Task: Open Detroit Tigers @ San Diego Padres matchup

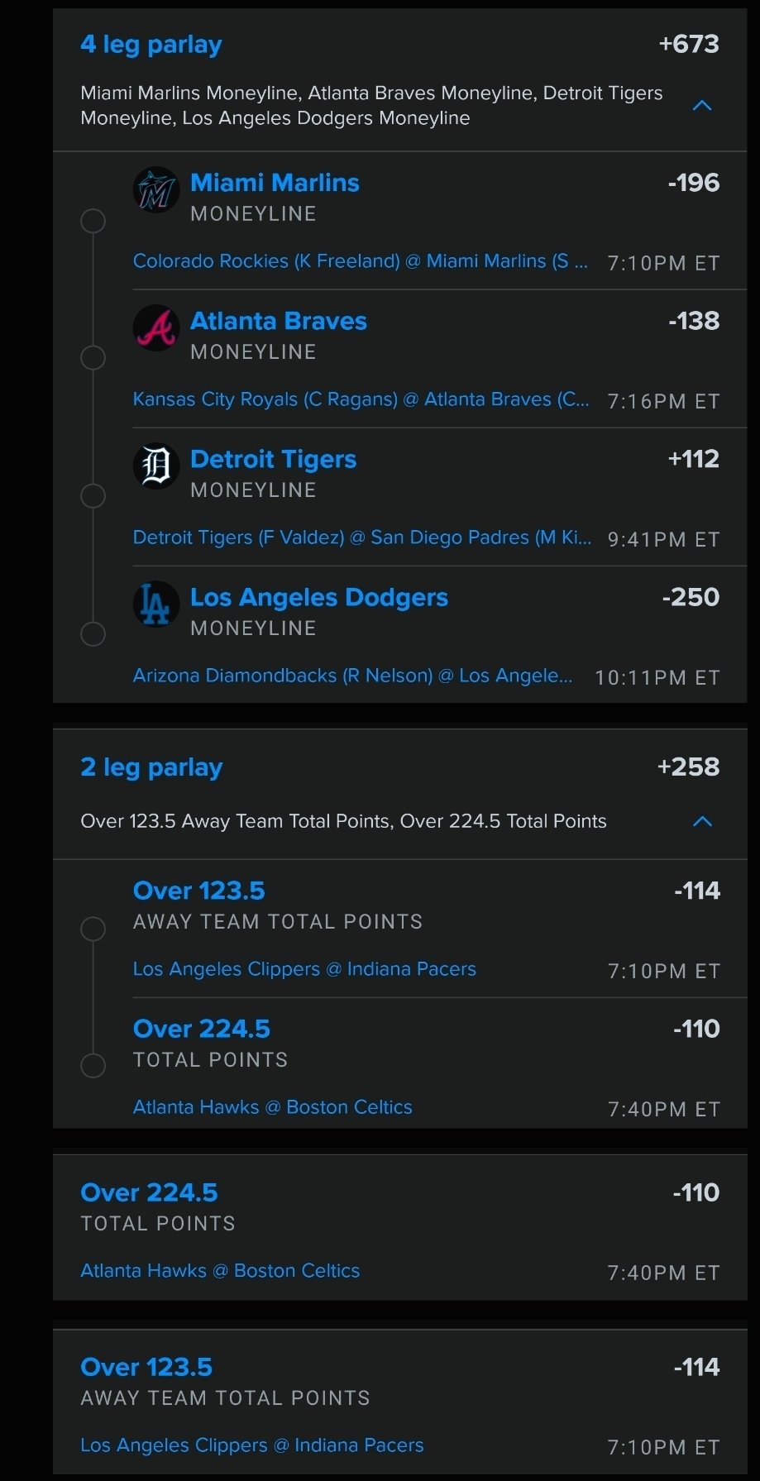Action: coord(361,537)
